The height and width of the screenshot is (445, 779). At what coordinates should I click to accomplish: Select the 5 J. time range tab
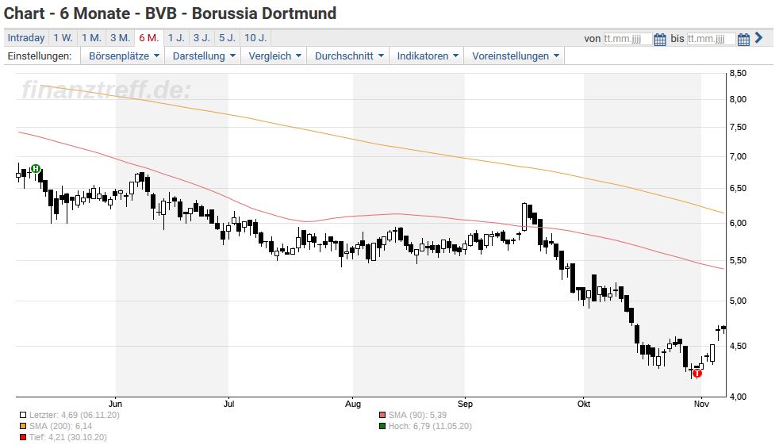coord(228,38)
